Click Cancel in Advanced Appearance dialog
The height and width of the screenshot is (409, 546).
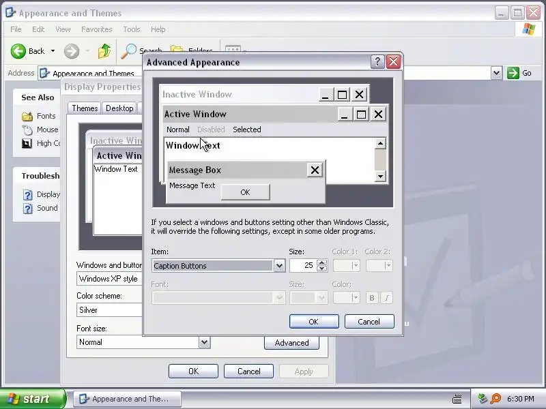tap(369, 322)
